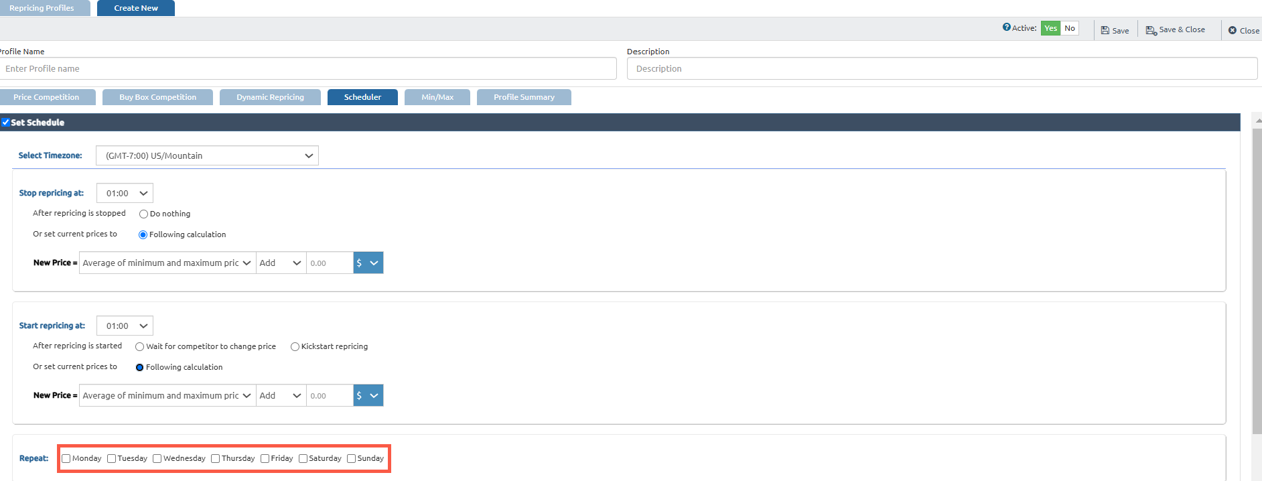Select Wait for competitor to change price
Screen dimensions: 1262x481
[x=139, y=347]
